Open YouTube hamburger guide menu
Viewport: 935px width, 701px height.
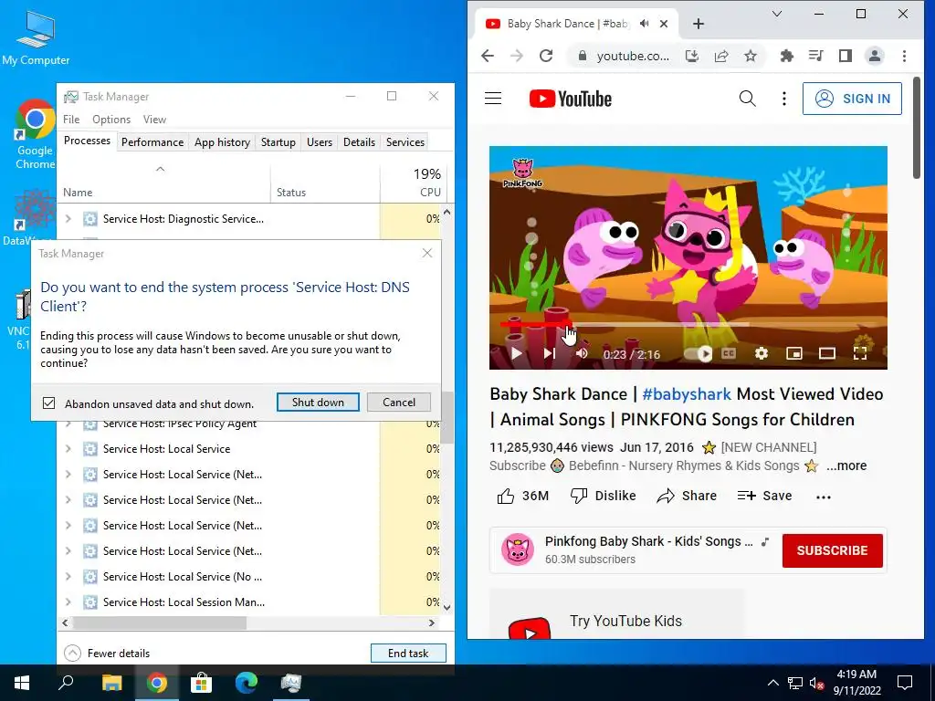tap(493, 99)
